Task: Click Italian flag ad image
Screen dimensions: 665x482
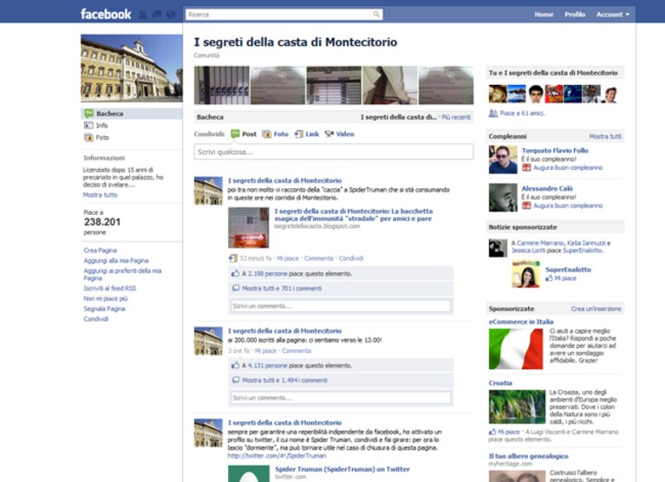Action: click(516, 348)
